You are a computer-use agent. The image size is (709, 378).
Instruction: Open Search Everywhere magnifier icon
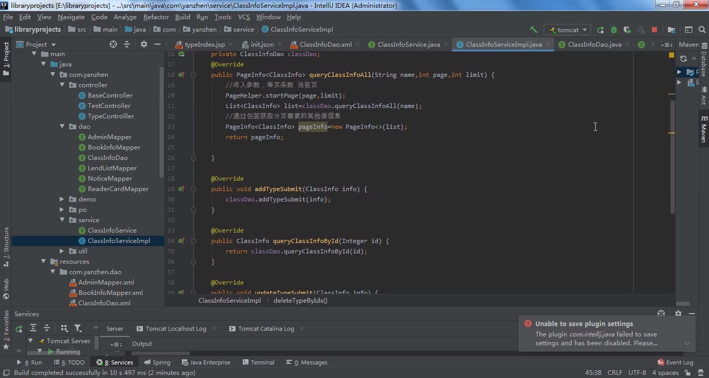[702, 30]
